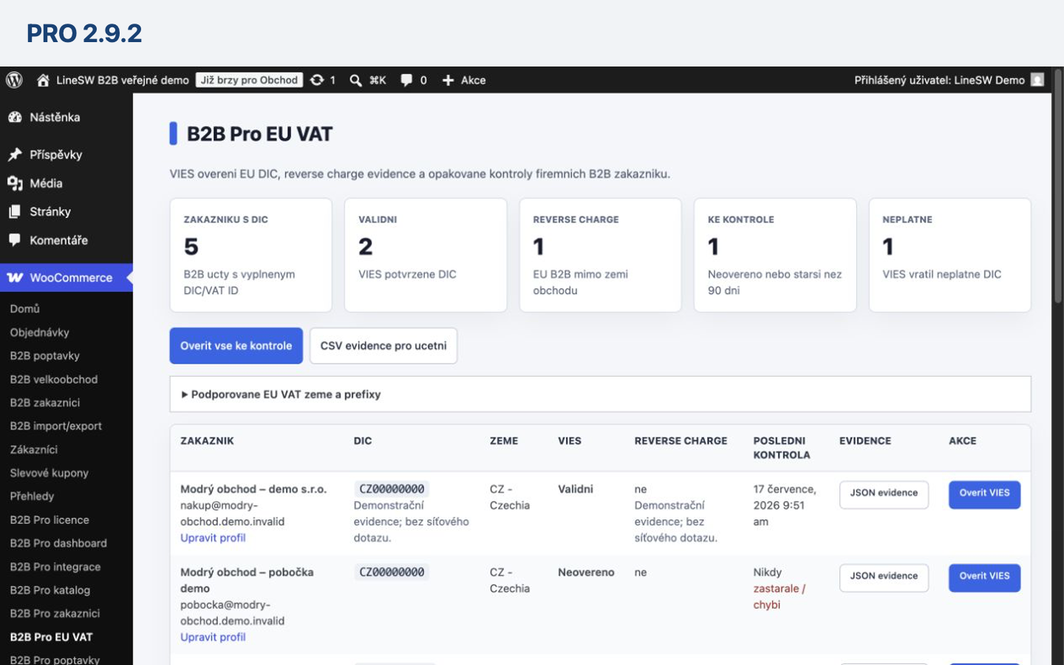This screenshot has height=665, width=1064.
Task: Open search with the magnifier icon
Action: 355,80
